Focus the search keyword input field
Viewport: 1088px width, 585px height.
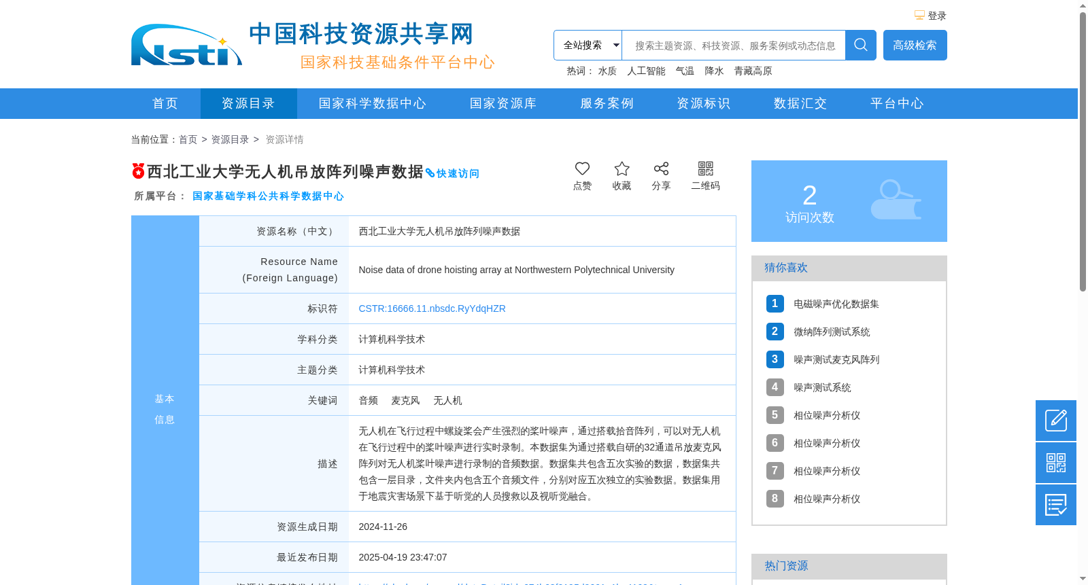pos(734,46)
